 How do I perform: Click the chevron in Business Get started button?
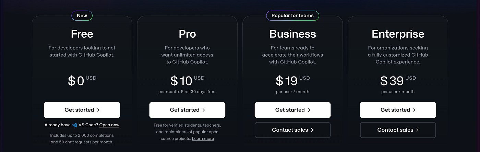coord(309,110)
